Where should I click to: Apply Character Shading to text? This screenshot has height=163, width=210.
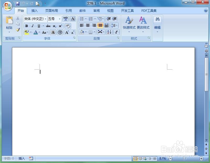tap(53, 32)
